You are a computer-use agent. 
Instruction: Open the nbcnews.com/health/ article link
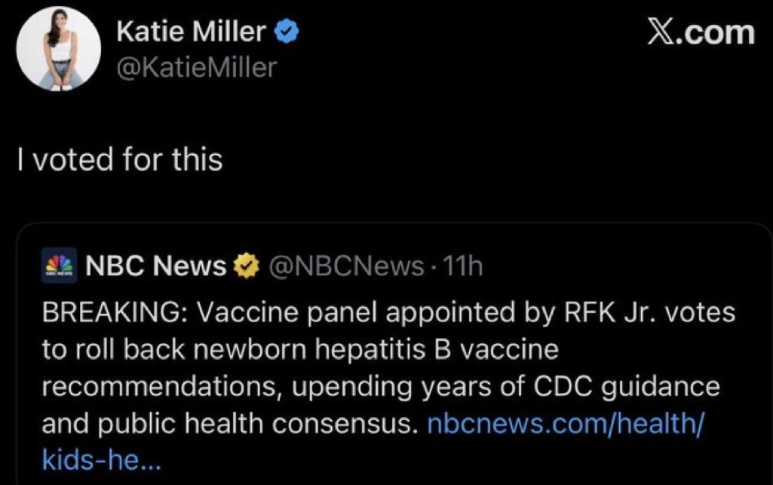tap(565, 424)
